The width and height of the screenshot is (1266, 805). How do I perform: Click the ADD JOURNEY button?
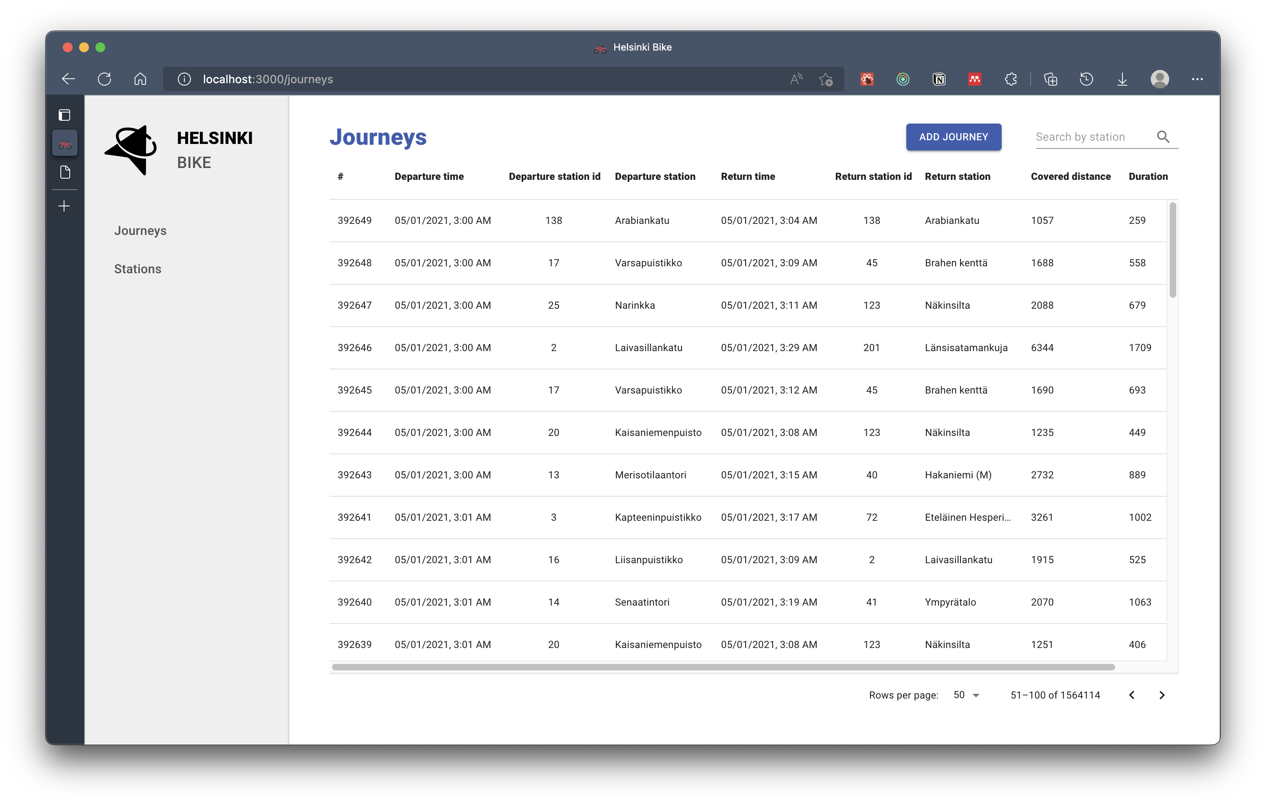click(x=953, y=137)
